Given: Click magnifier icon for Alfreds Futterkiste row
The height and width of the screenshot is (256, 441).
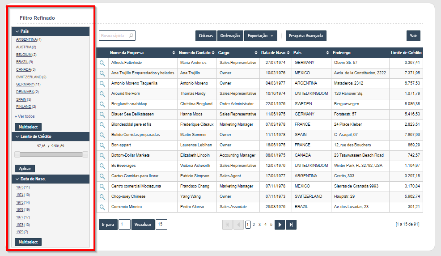Looking at the screenshot, I should point(102,63).
